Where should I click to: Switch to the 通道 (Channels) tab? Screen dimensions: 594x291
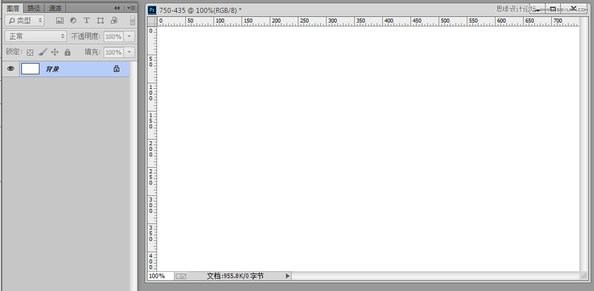point(55,8)
